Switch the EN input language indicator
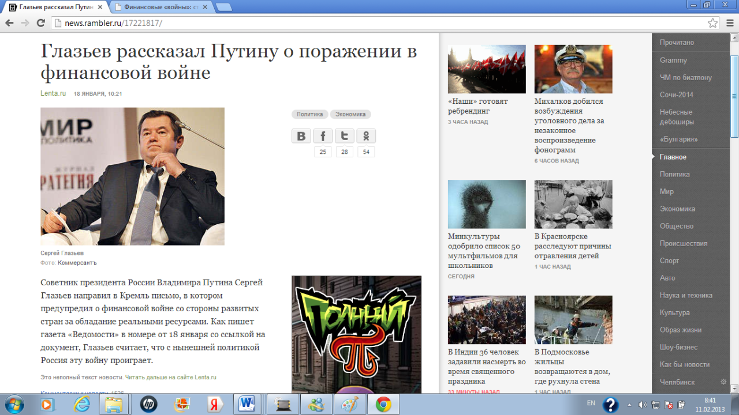This screenshot has height=415, width=739. (591, 403)
